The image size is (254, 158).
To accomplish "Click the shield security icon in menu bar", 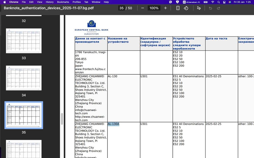I will pyautogui.click(x=177, y=2).
